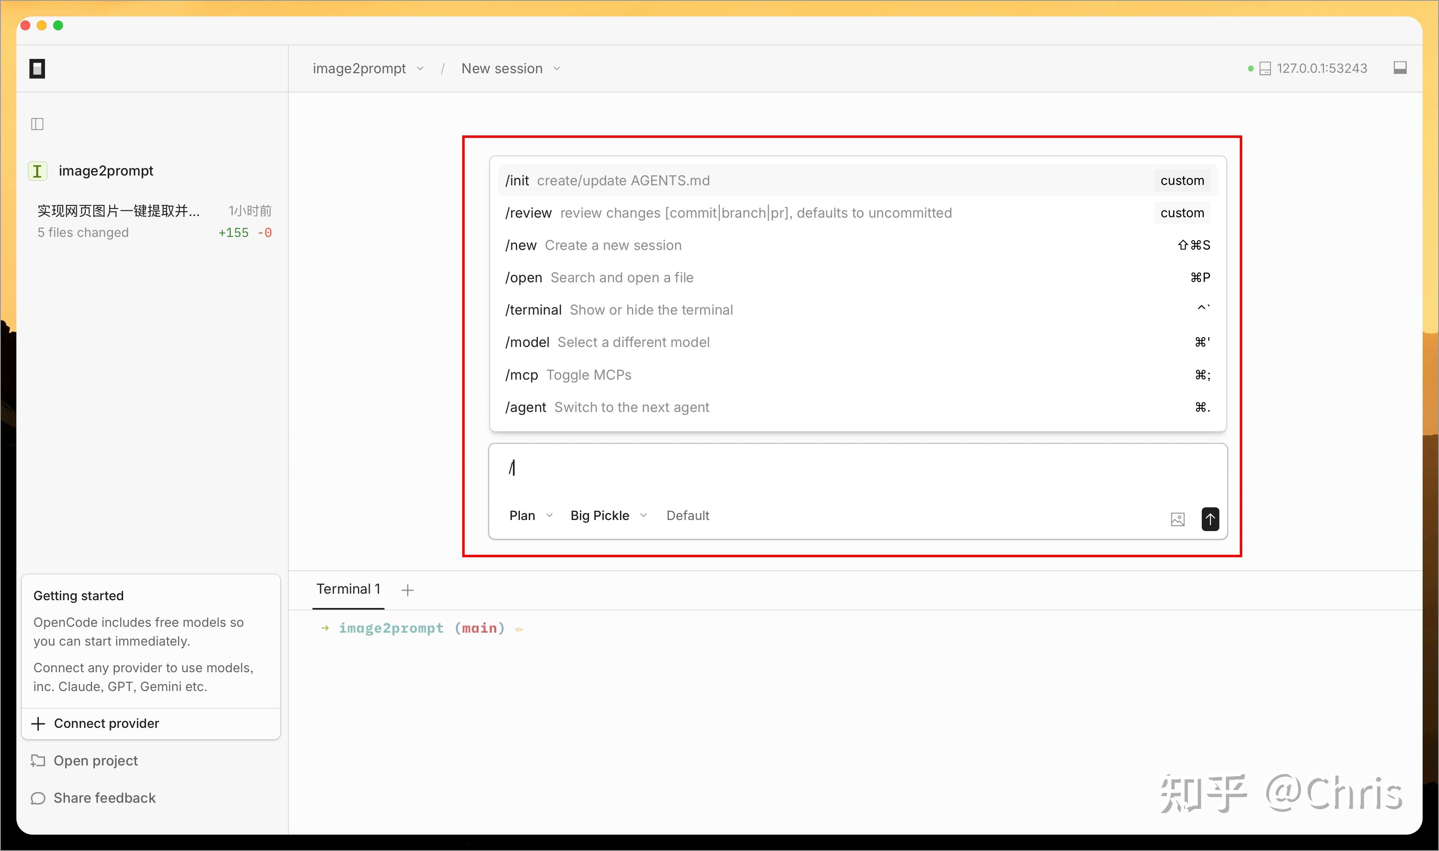This screenshot has height=851, width=1439.
Task: Attach an image using the picture icon
Action: tap(1178, 520)
